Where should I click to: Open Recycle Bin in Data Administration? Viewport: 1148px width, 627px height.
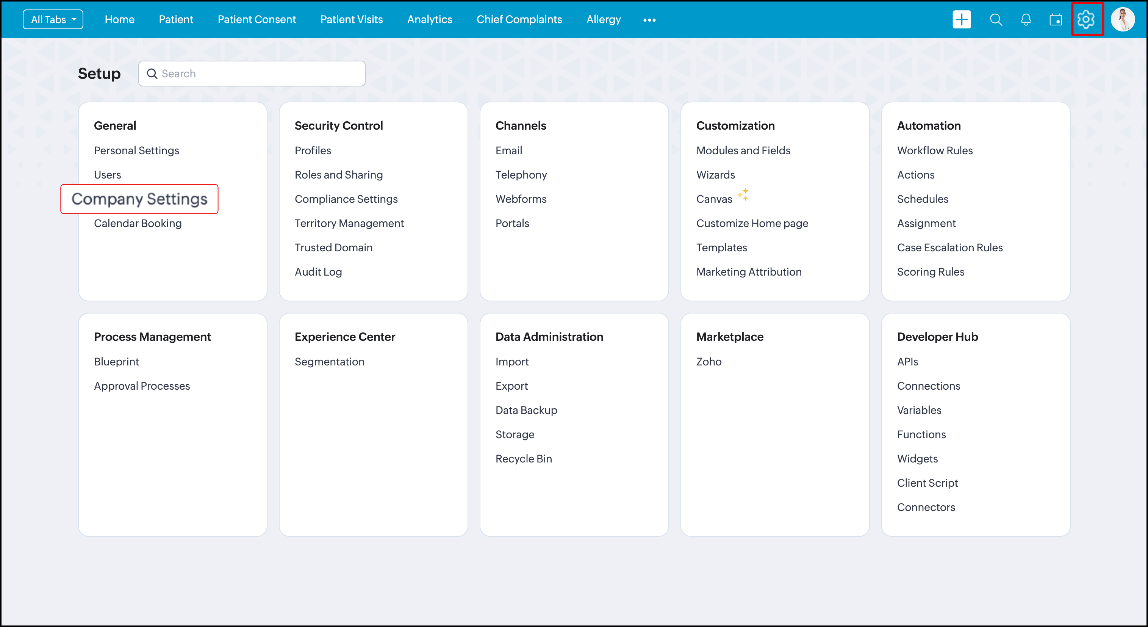pyautogui.click(x=523, y=459)
